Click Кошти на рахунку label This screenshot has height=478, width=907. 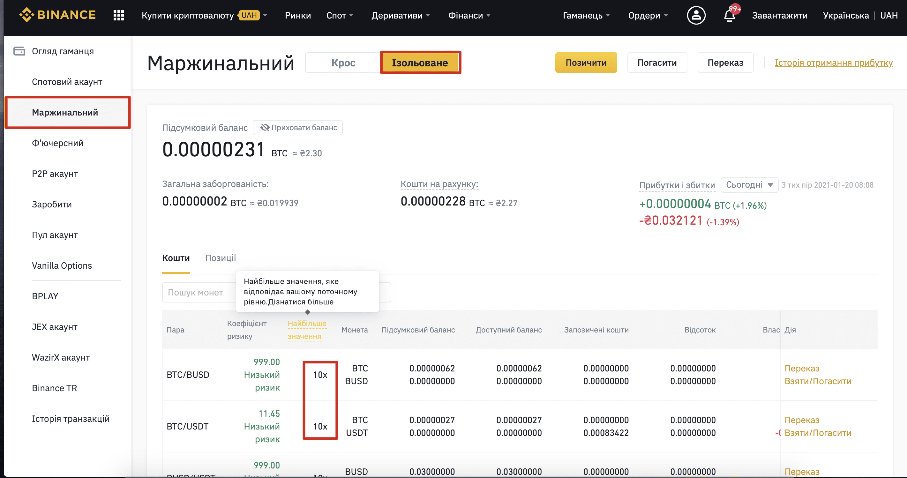[x=439, y=184]
